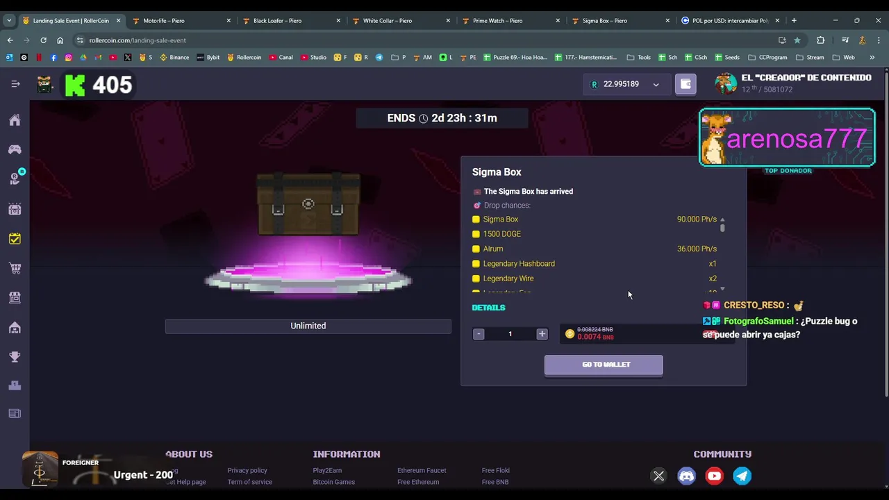
Task: Open the Stream bookmark folder
Action: click(x=809, y=57)
